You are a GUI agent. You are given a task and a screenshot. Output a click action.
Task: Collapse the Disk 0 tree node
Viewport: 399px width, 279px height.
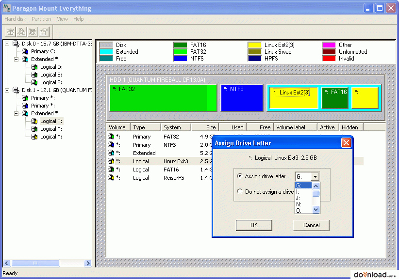[x=7, y=44]
